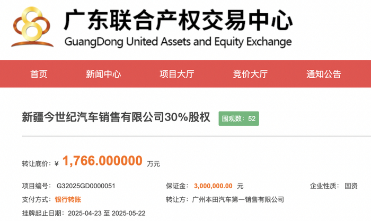The width and height of the screenshot is (371, 221).
Task: Click the 国资 enterprise nature value
Action: pyautogui.click(x=351, y=186)
